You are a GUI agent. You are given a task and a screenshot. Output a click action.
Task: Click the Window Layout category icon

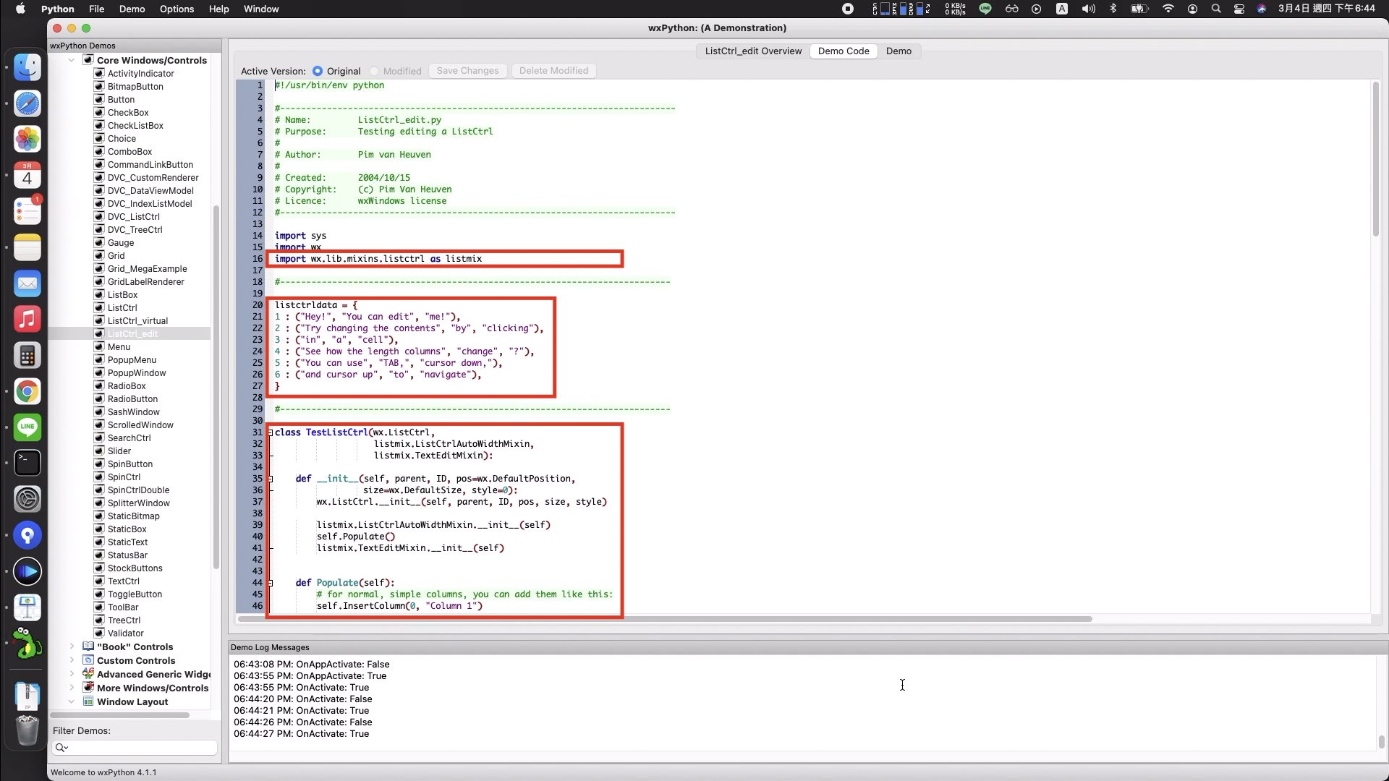pos(88,701)
